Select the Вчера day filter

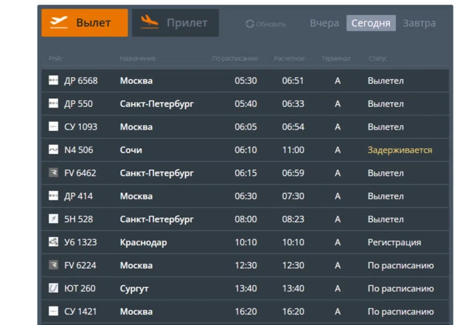pyautogui.click(x=324, y=23)
